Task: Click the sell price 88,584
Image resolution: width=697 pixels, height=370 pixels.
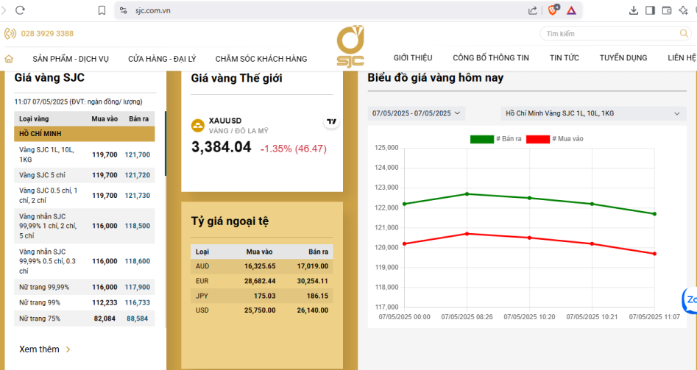Action: 138,319
